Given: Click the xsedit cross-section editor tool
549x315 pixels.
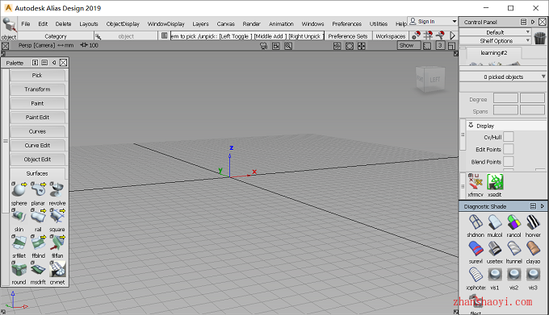Looking at the screenshot, I should 495,182.
